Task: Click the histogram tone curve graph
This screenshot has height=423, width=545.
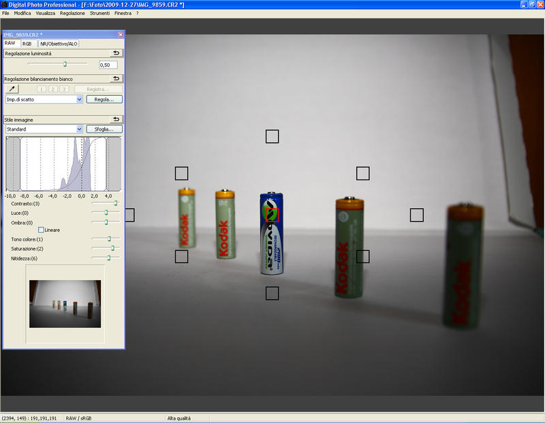Action: tap(63, 164)
